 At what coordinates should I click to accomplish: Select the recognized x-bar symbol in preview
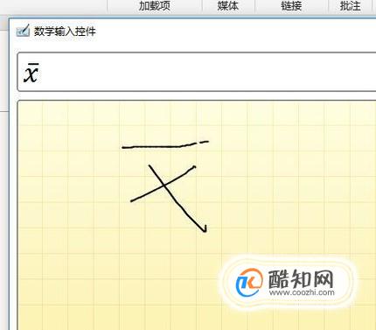(x=31, y=73)
